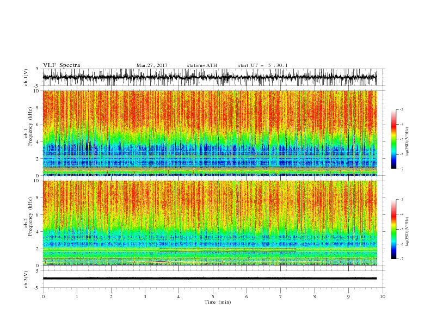Click the "9" tick on Time axis

(x=348, y=297)
